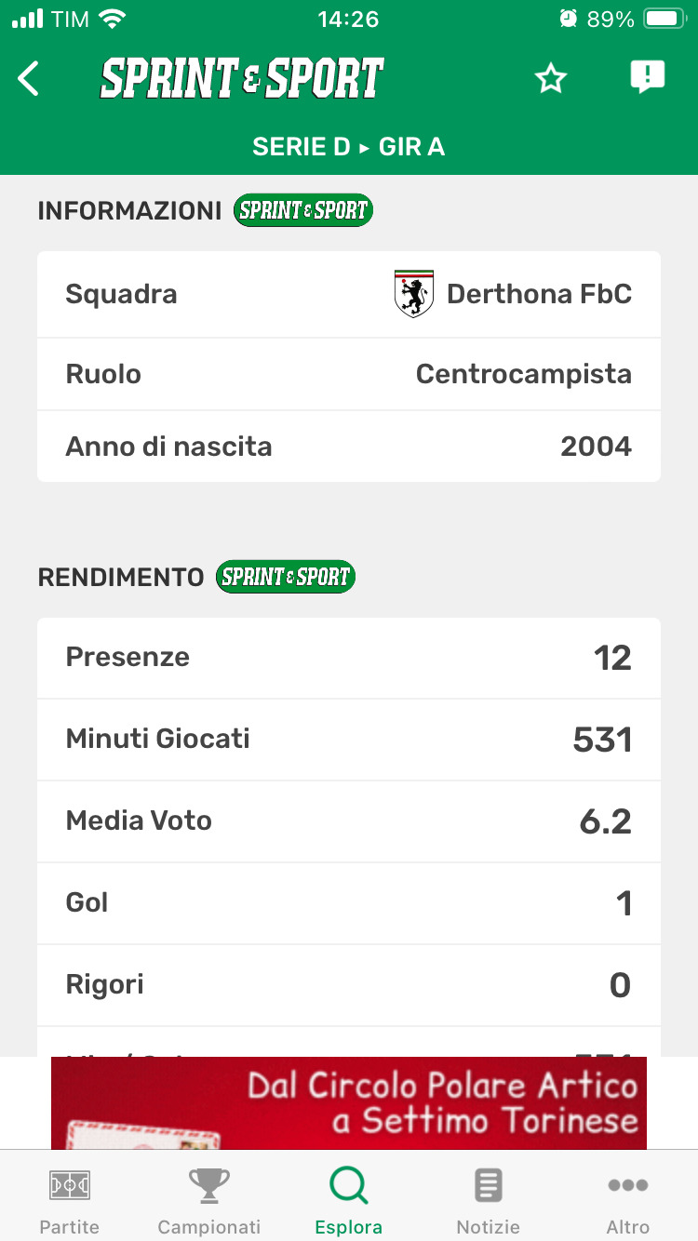Tap the Partite pitch icon

[x=70, y=1185]
